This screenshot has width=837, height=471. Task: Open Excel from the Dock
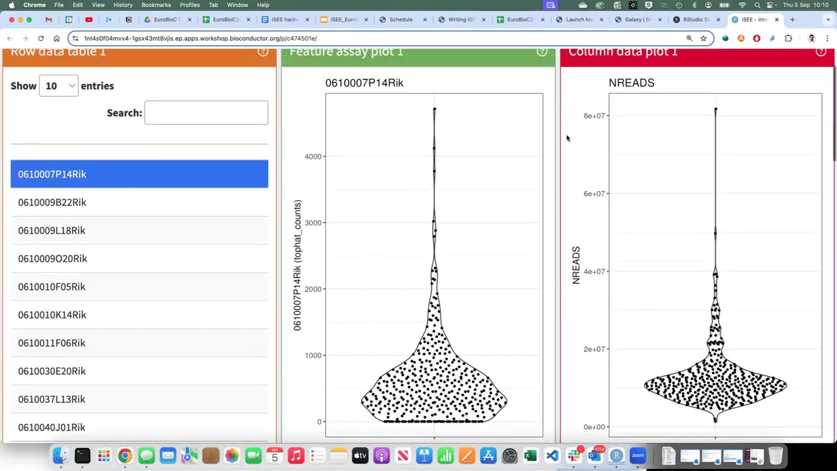click(531, 455)
